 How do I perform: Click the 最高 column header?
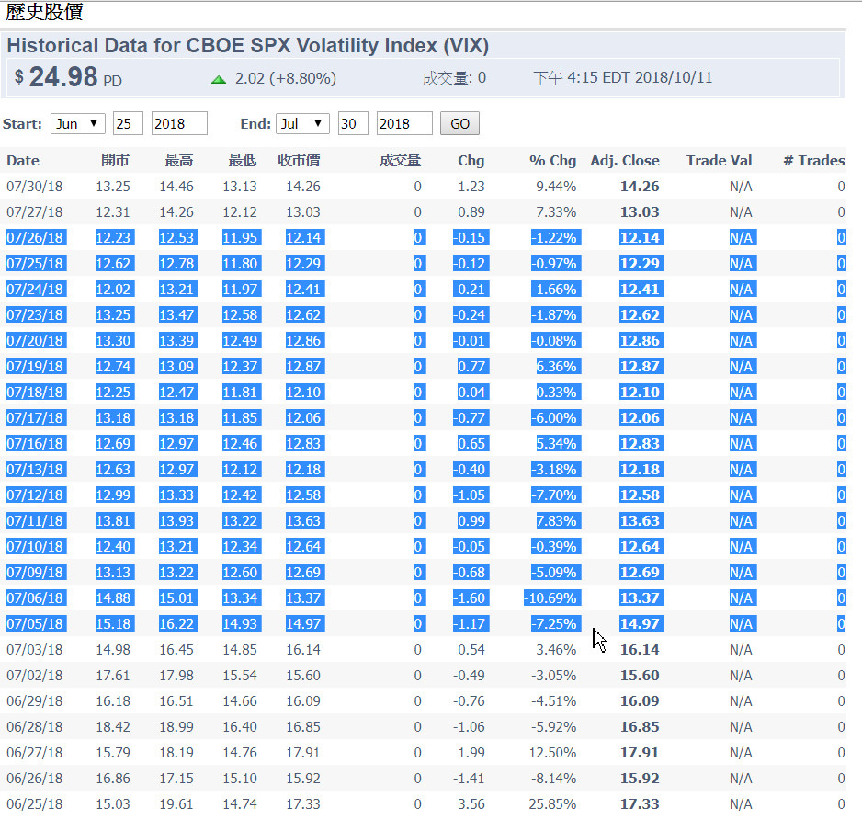click(178, 161)
